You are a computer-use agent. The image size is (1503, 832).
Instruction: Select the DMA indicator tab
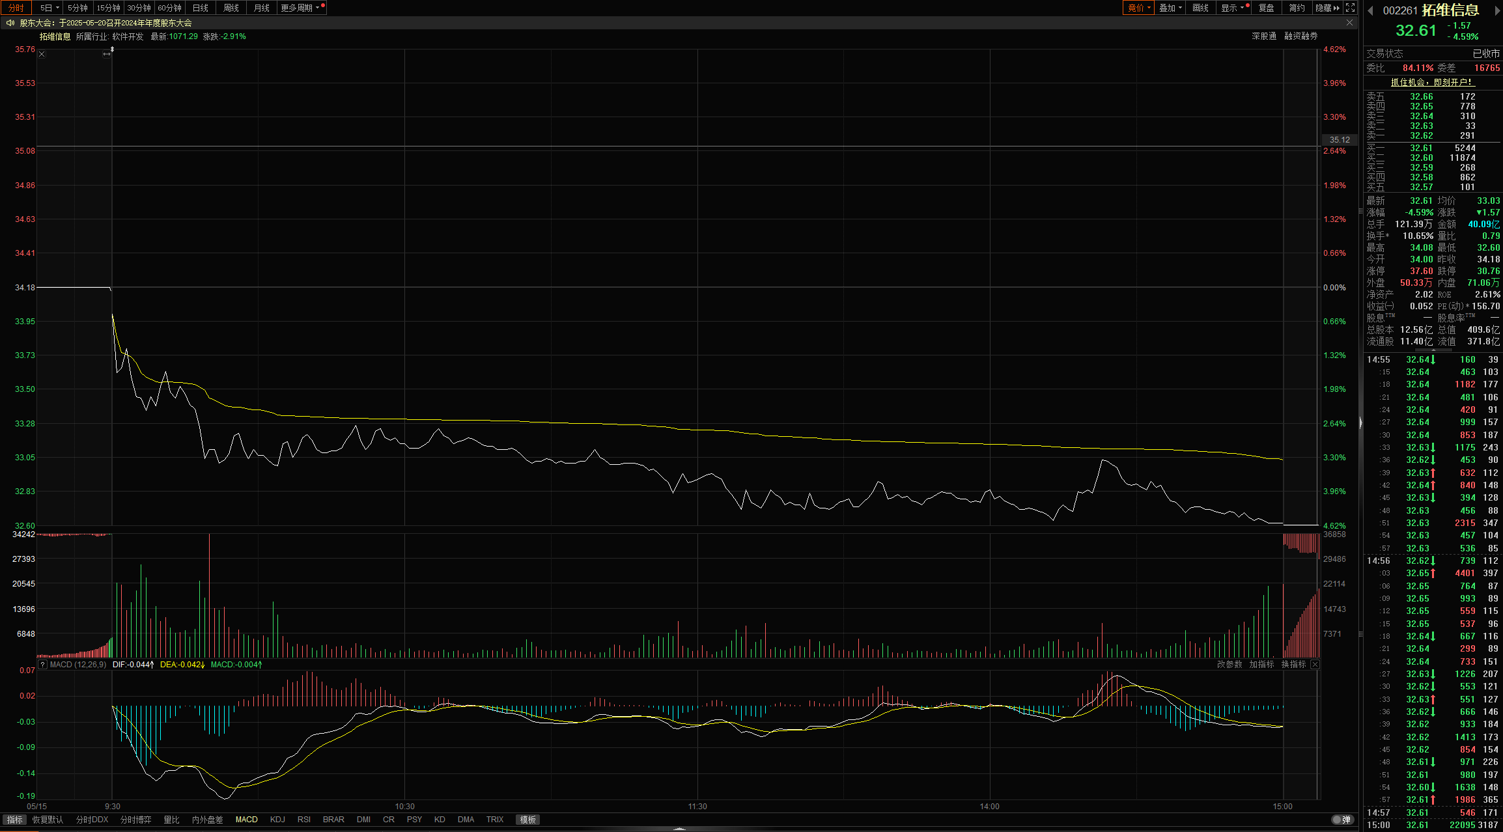pyautogui.click(x=466, y=820)
